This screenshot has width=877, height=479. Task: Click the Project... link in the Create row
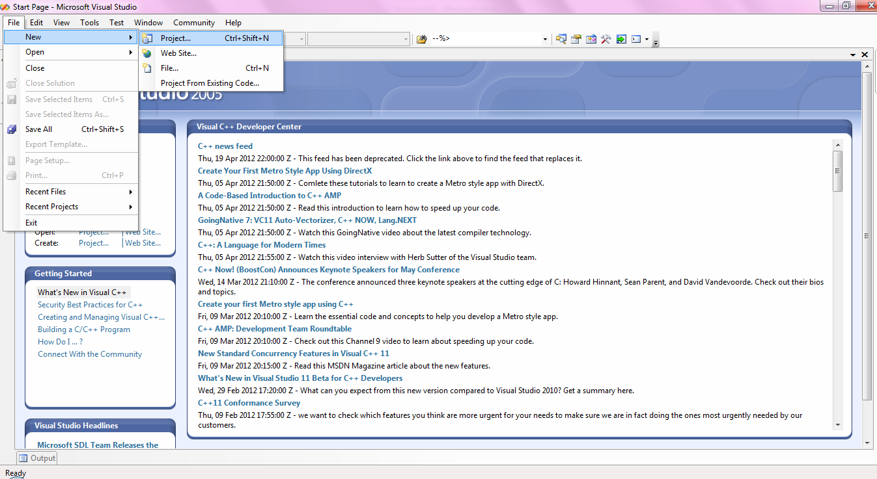pos(94,243)
